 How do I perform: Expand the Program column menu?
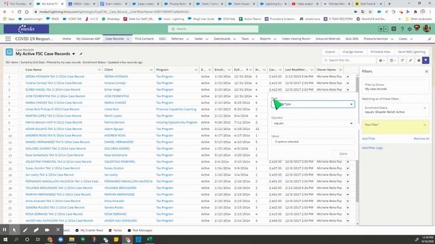[x=196, y=70]
